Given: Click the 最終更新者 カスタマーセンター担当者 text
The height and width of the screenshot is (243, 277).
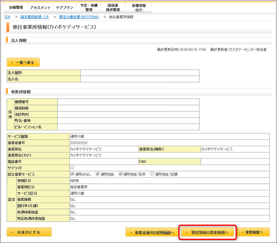Looking at the screenshot, I should coord(238,50).
